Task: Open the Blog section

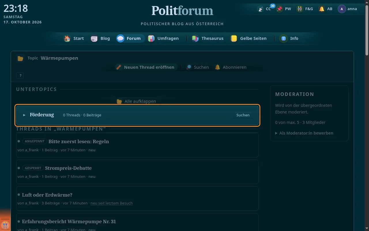Action: 100,38
